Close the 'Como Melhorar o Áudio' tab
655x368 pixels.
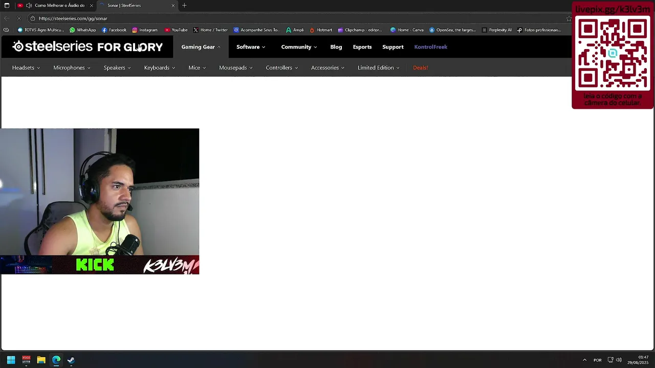pos(92,6)
